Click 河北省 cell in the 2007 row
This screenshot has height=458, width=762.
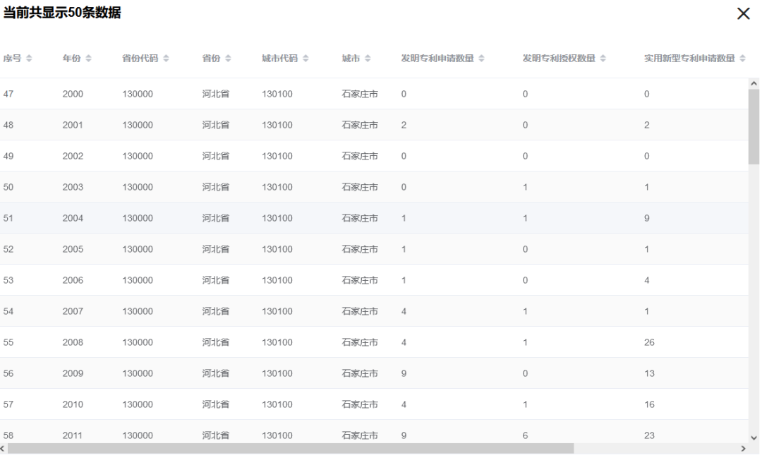coord(216,312)
